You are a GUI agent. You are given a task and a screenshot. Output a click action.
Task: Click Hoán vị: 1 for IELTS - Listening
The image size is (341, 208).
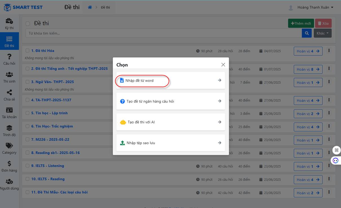click(308, 166)
